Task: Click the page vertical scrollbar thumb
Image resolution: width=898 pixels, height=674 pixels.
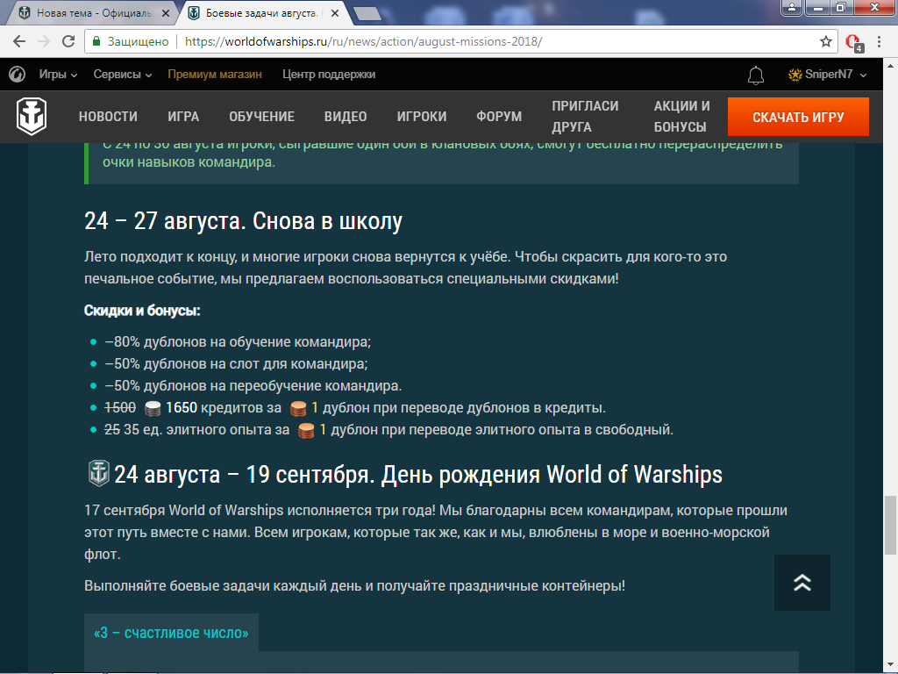Action: point(890,526)
